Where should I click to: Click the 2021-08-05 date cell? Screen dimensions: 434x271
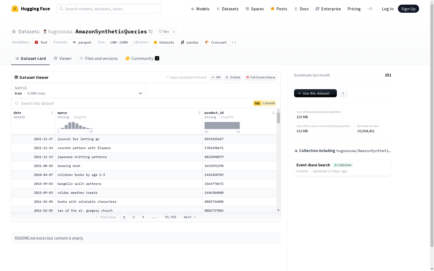(x=33, y=166)
